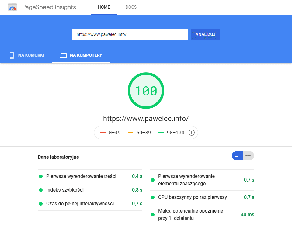The width and height of the screenshot is (292, 225).
Task: Click the 0–49 range text
Action: [115, 133]
